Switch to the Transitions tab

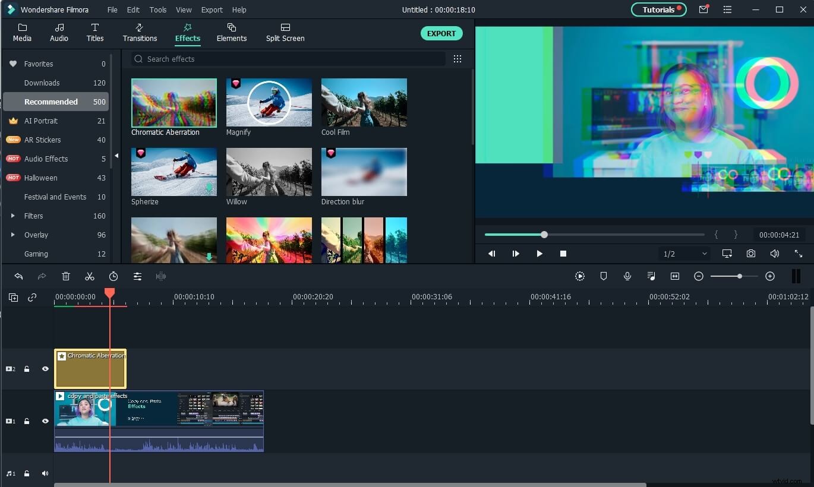(x=140, y=33)
